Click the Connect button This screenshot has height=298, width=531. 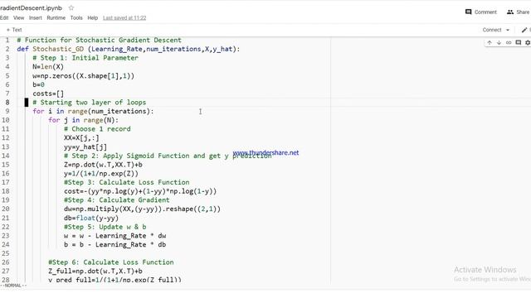click(x=492, y=30)
